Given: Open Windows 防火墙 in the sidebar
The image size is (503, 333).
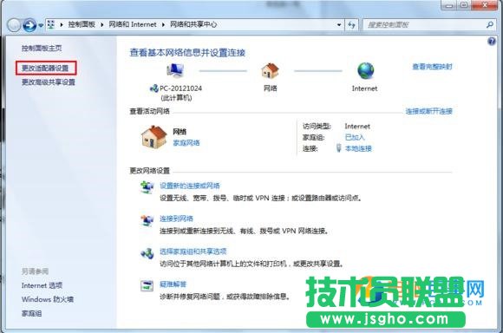Looking at the screenshot, I should point(48,299).
